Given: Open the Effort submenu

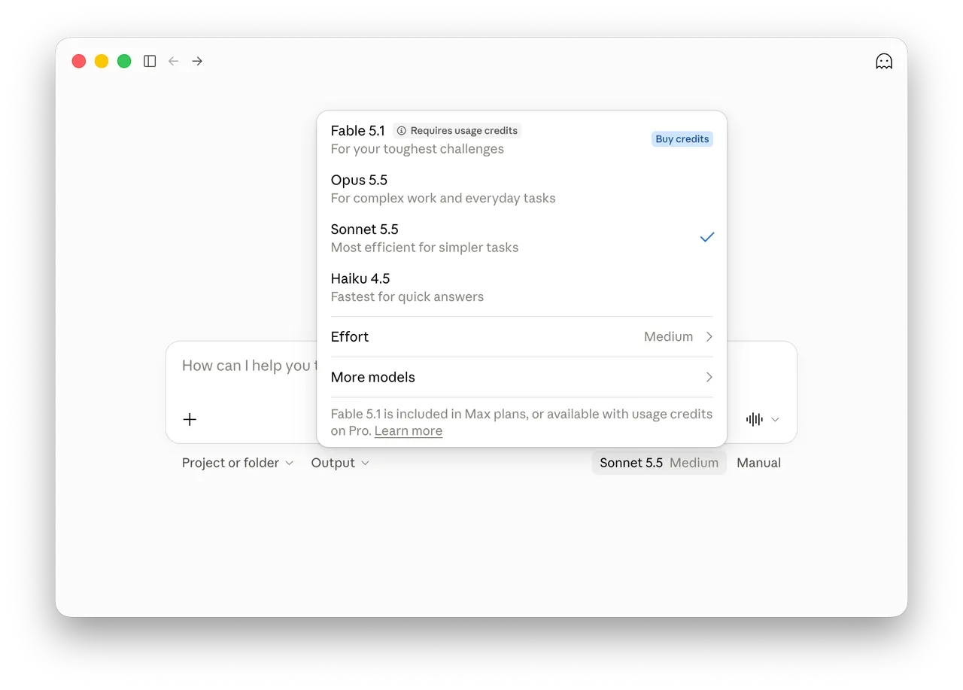Looking at the screenshot, I should 522,336.
